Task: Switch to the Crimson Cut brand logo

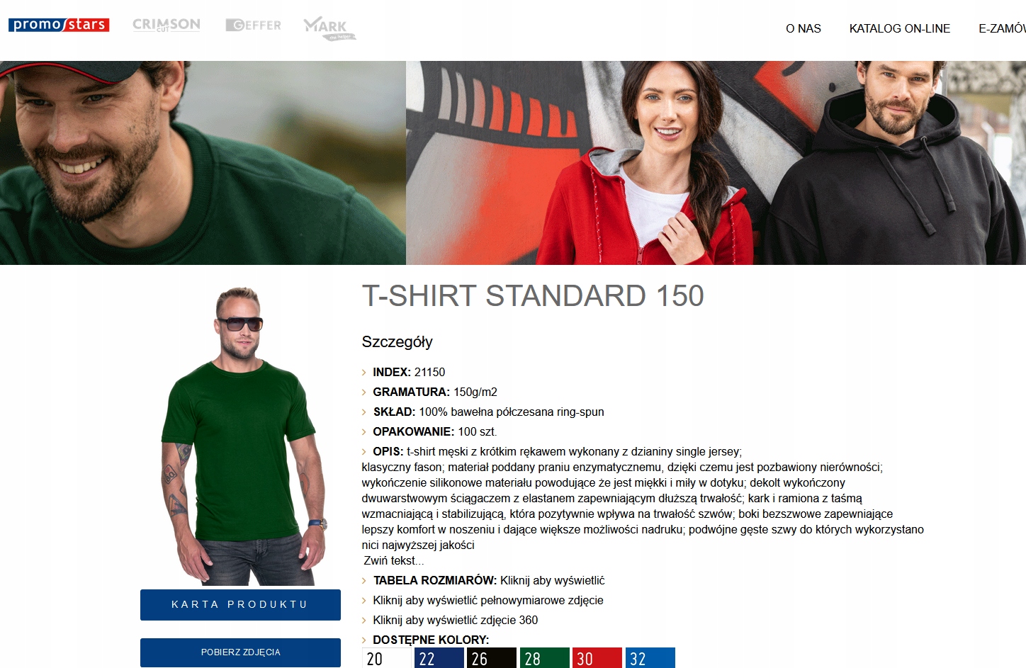Action: tap(167, 25)
